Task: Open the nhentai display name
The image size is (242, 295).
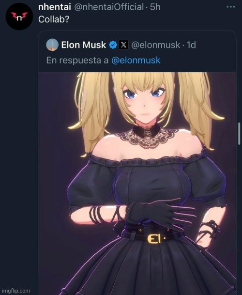Action: [x=55, y=7]
